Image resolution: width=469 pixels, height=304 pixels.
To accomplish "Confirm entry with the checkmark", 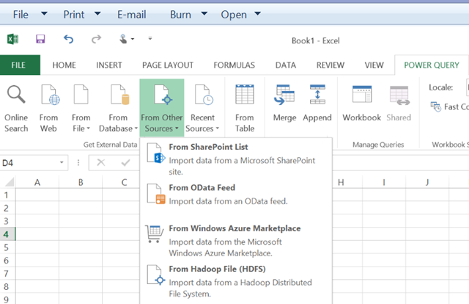I will (x=125, y=162).
